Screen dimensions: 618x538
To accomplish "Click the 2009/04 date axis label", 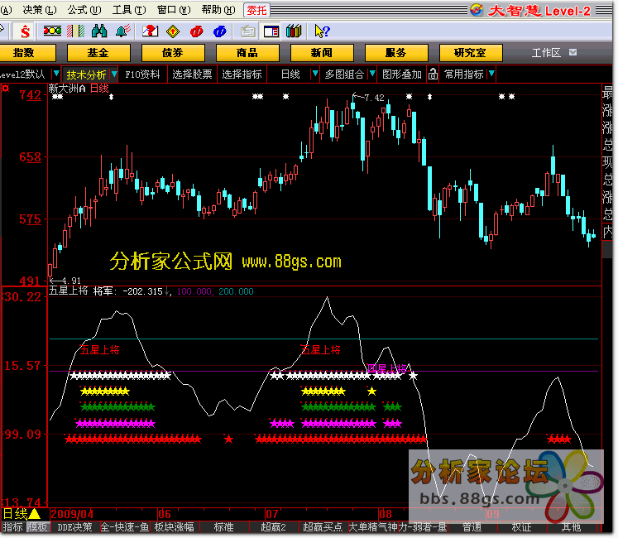I will point(72,514).
